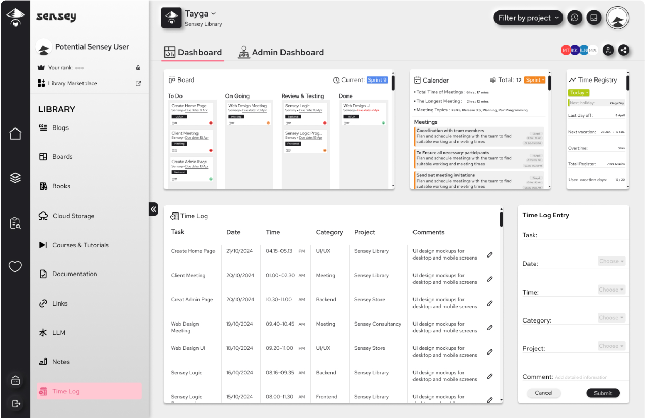Collapse the sidebar with double chevron
Image resolution: width=645 pixels, height=418 pixels.
coord(153,209)
